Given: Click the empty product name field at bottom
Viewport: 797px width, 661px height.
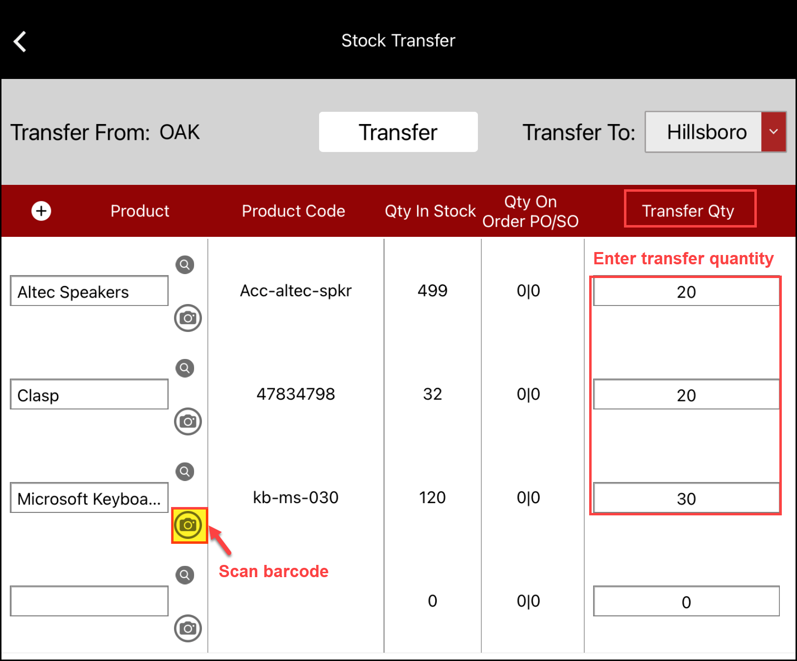Looking at the screenshot, I should tap(89, 601).
